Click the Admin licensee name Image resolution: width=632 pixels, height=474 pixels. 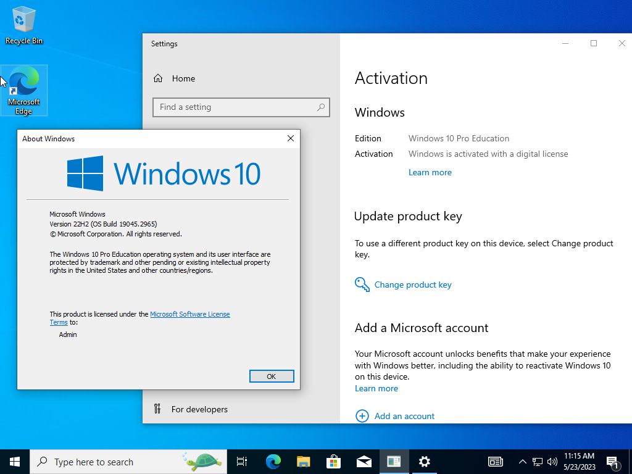coord(68,335)
